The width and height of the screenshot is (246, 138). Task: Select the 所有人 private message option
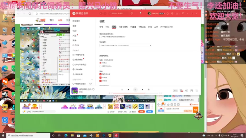(x=101, y=63)
